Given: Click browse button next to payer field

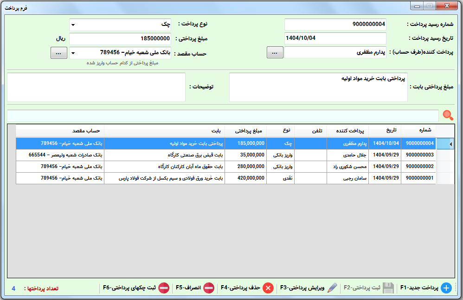Looking at the screenshot, I should point(275,52).
